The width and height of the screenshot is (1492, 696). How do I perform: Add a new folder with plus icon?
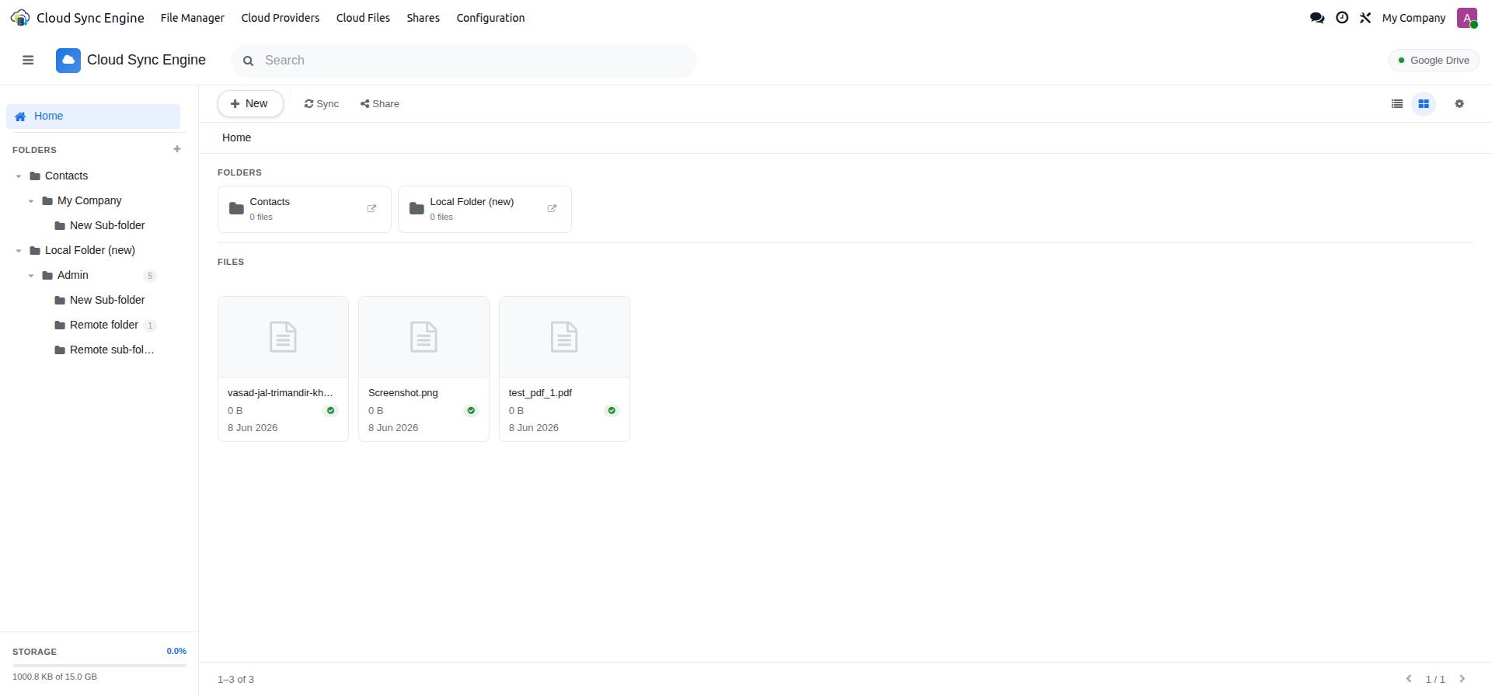(177, 149)
